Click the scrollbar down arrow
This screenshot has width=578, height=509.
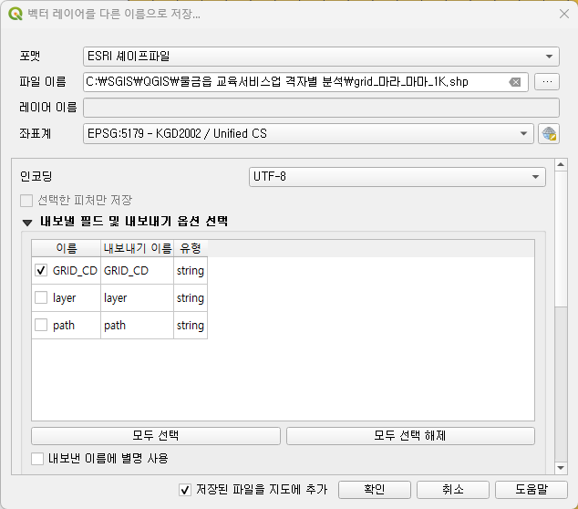[561, 468]
